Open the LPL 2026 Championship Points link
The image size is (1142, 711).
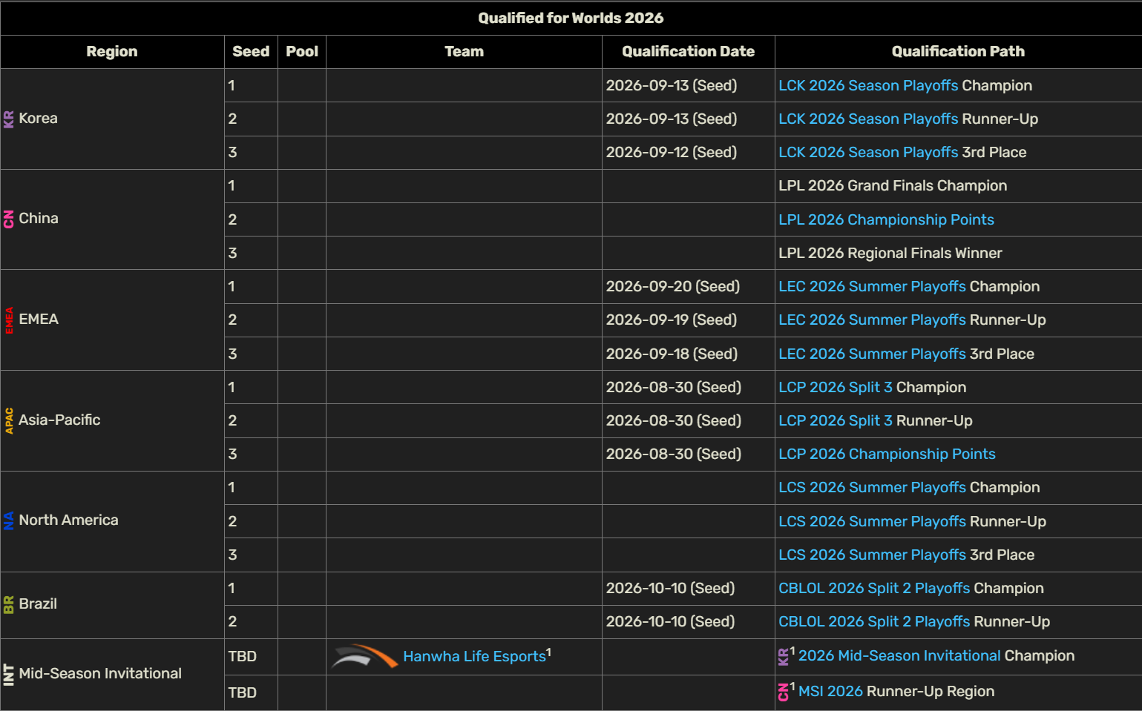pyautogui.click(x=886, y=219)
